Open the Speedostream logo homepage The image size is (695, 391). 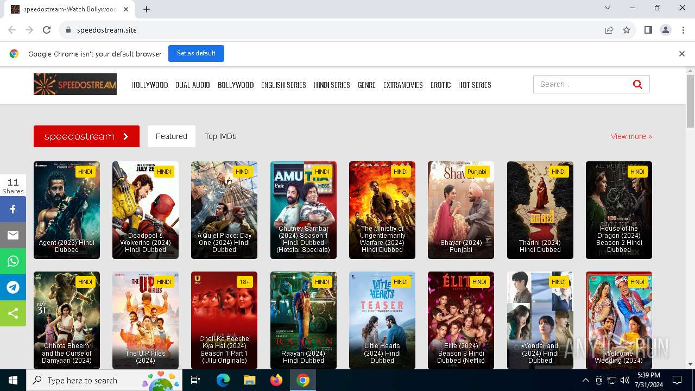coord(75,84)
